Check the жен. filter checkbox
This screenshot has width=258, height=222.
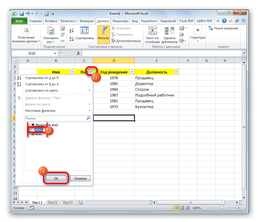pos(33,130)
